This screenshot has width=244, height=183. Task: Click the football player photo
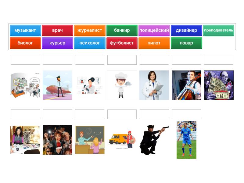tap(186, 140)
